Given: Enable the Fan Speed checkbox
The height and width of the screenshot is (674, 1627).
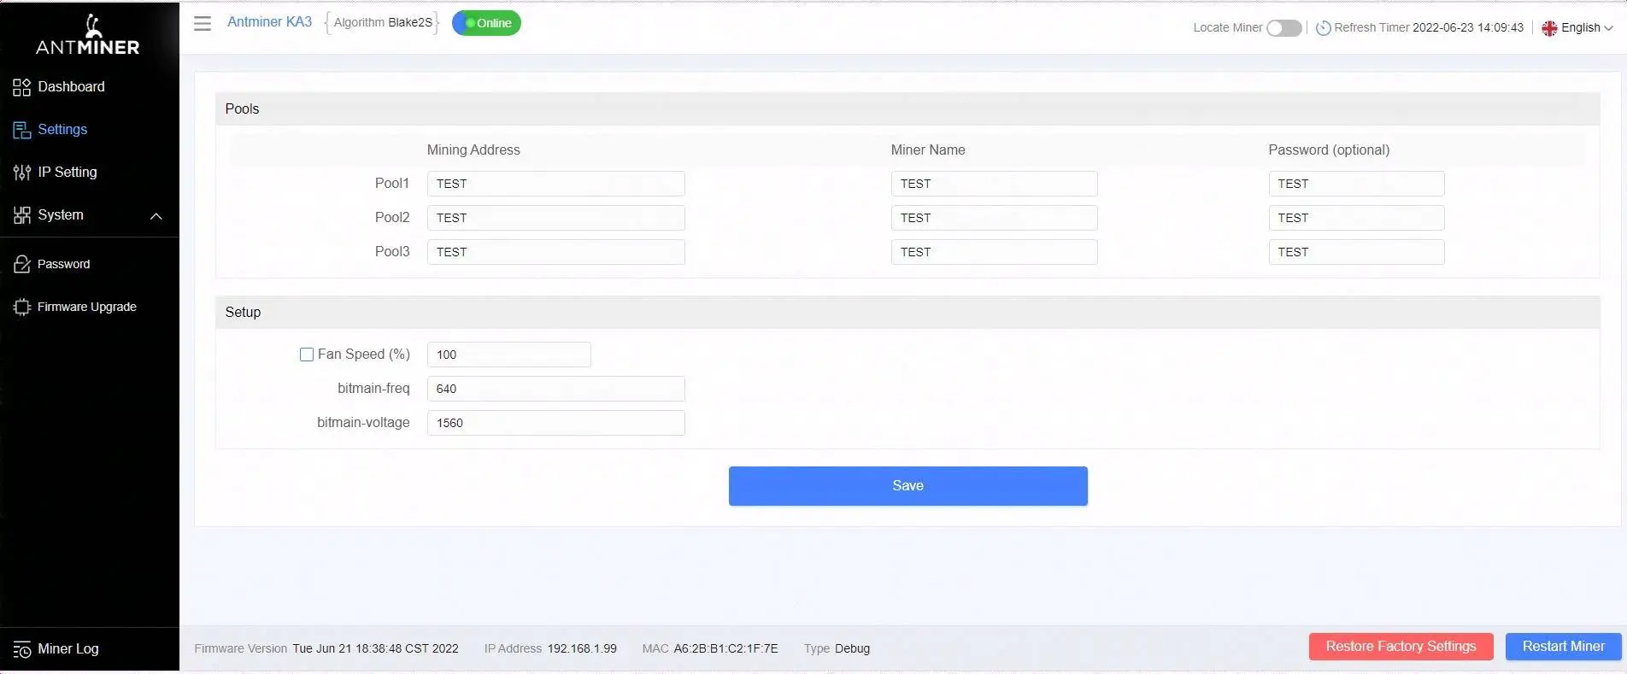Looking at the screenshot, I should pos(307,355).
